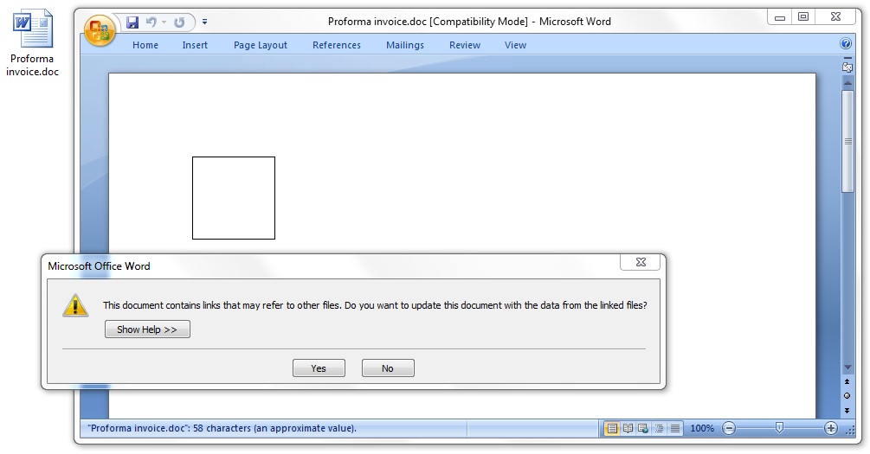The height and width of the screenshot is (454, 870).
Task: Open the Review tab
Action: click(x=464, y=45)
